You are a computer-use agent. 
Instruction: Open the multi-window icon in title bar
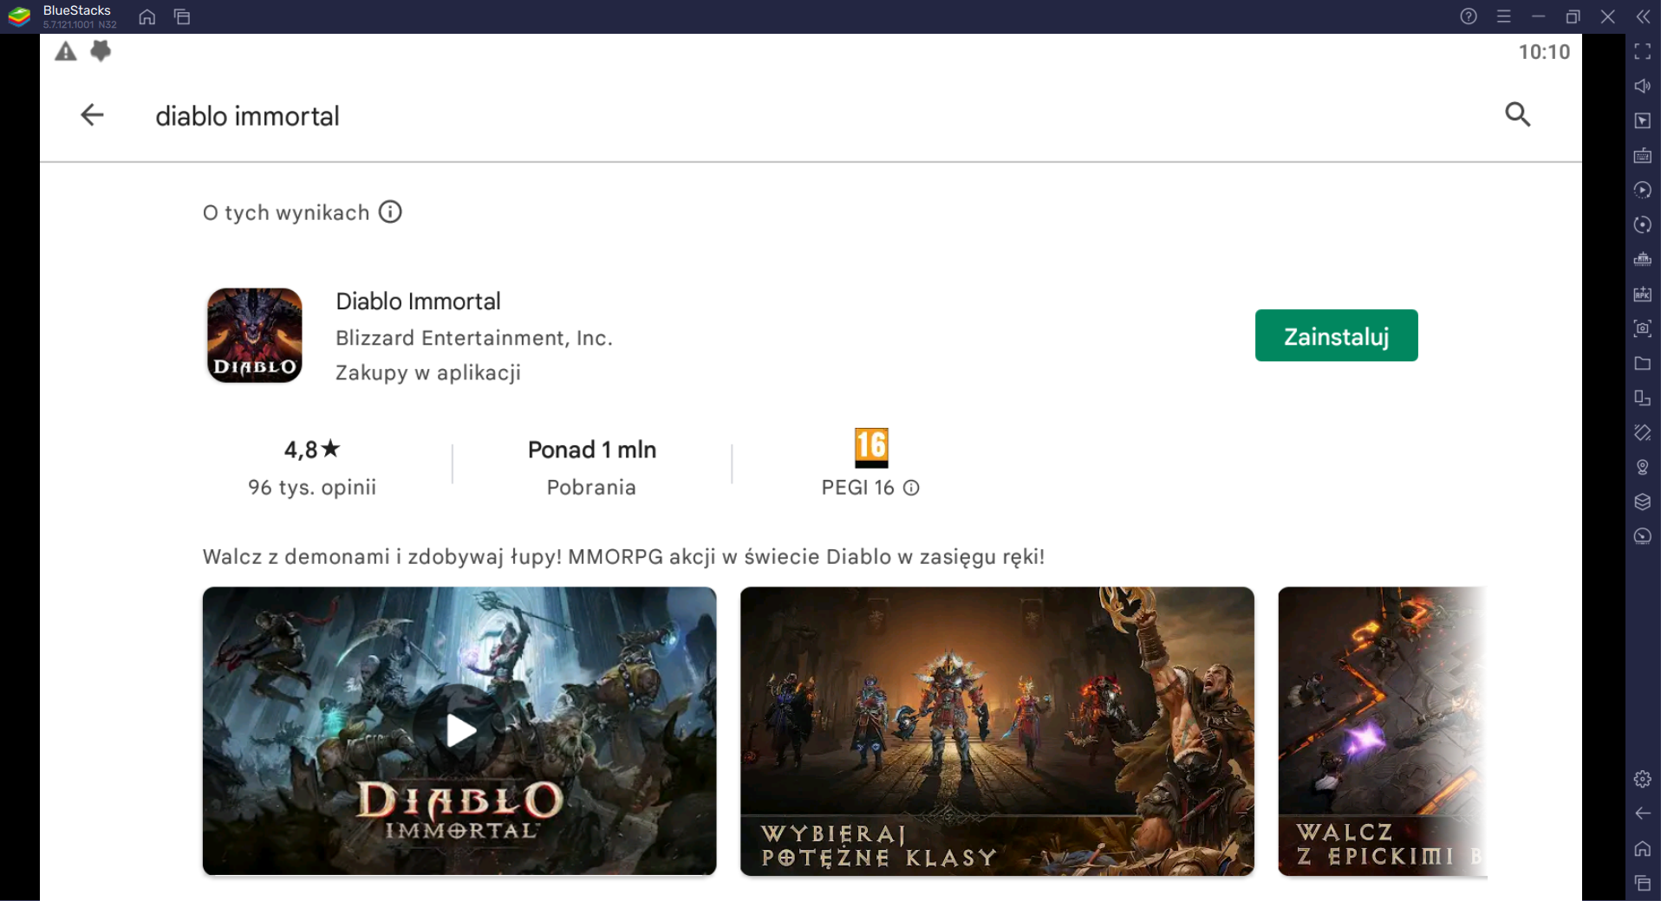tap(182, 16)
